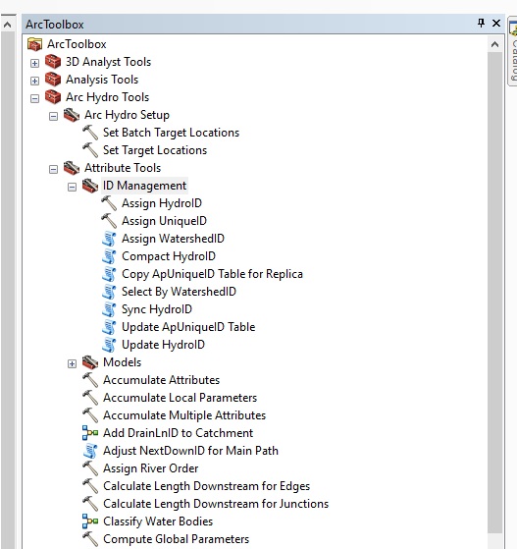The image size is (517, 549).
Task: Select the Arc Hydro Tools label
Action: pyautogui.click(x=107, y=97)
